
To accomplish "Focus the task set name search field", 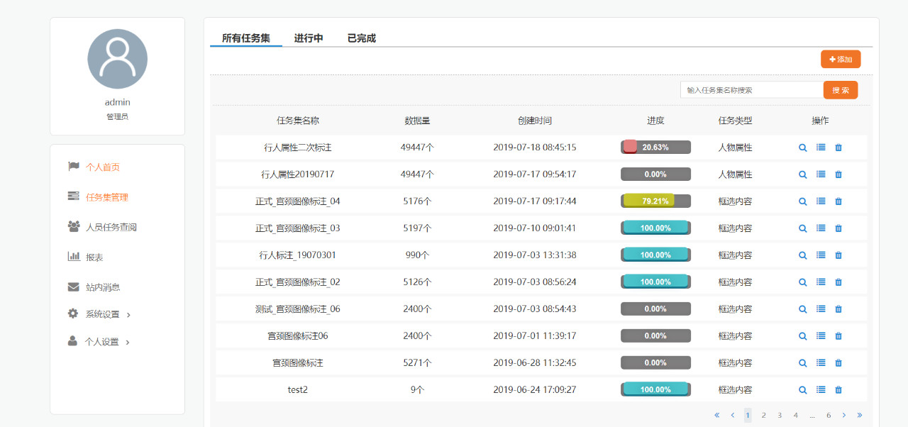I will click(751, 90).
